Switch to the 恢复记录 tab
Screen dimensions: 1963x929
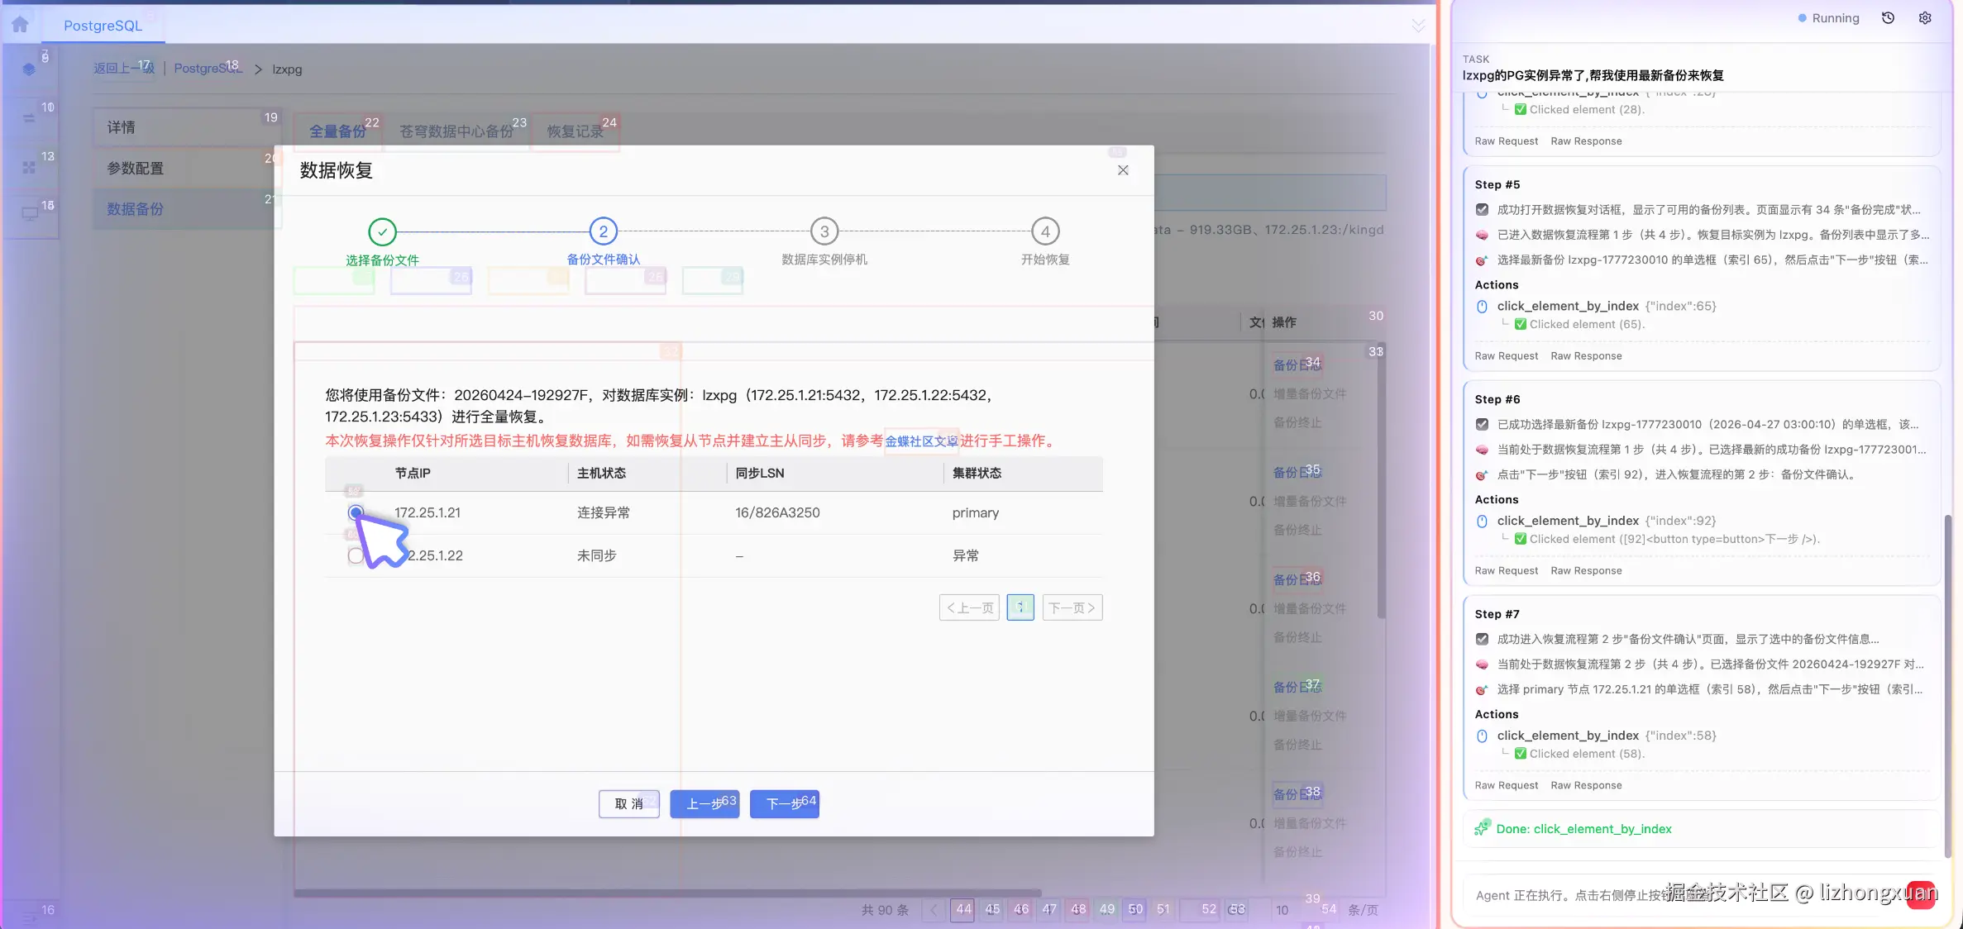tap(576, 131)
